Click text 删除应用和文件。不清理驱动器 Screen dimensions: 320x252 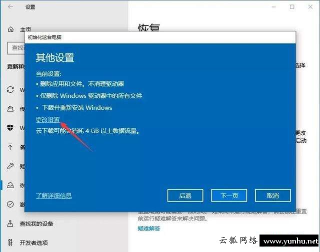point(82,84)
